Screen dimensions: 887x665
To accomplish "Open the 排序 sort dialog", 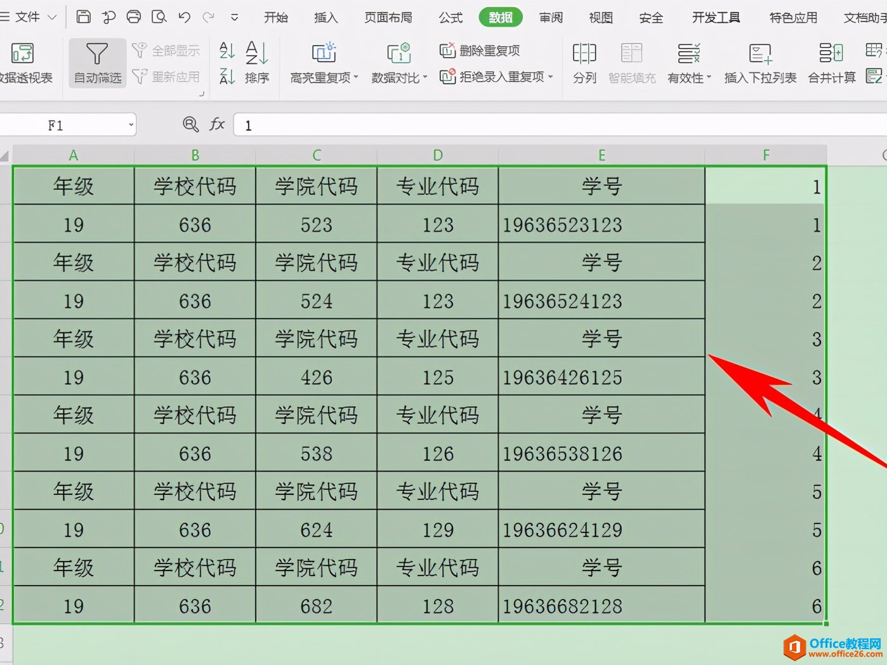I will pyautogui.click(x=257, y=63).
